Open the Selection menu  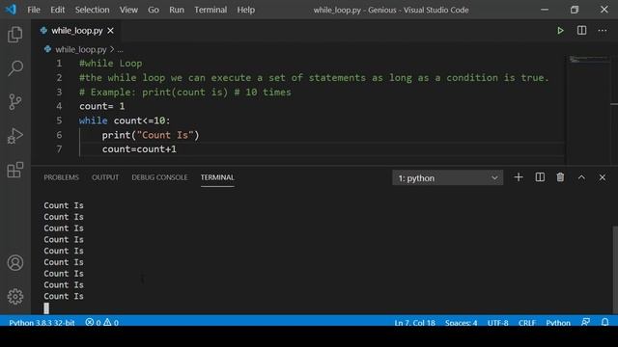tap(93, 10)
